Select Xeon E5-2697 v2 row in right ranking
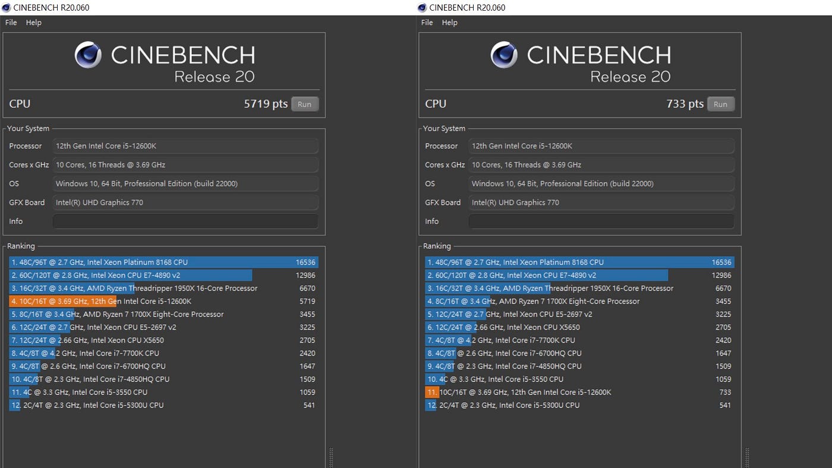832x468 pixels. coord(579,314)
